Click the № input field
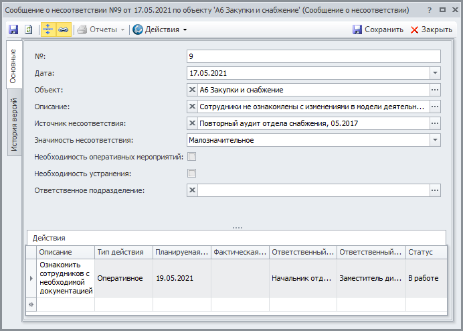The height and width of the screenshot is (331, 463). click(x=313, y=56)
